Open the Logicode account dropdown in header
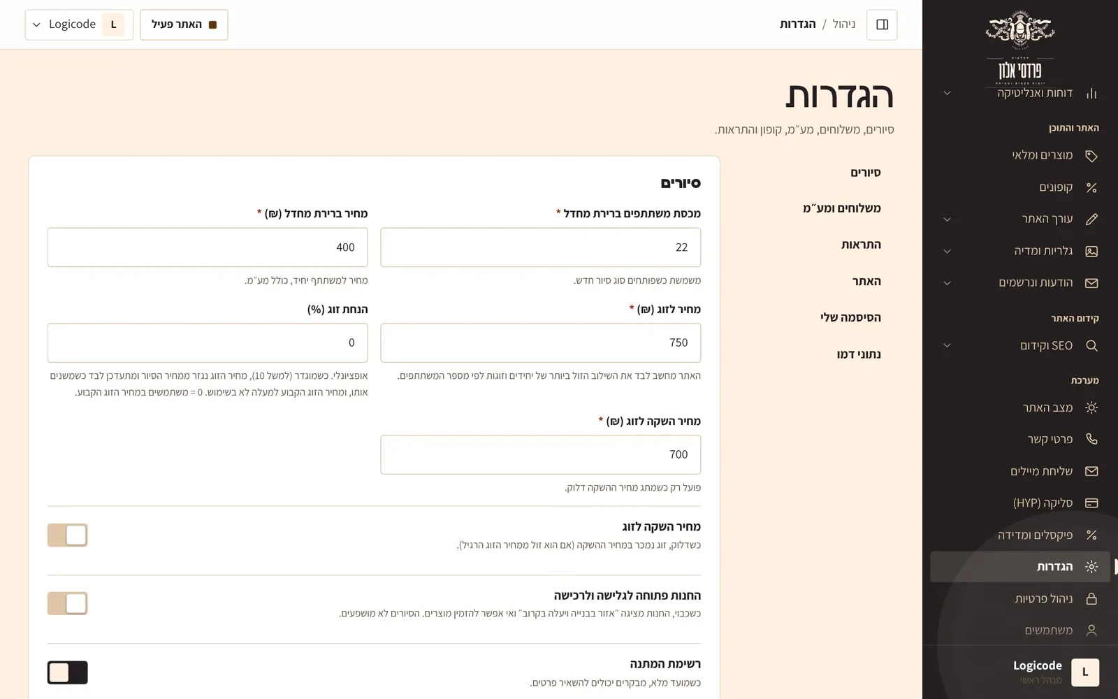 click(x=79, y=24)
